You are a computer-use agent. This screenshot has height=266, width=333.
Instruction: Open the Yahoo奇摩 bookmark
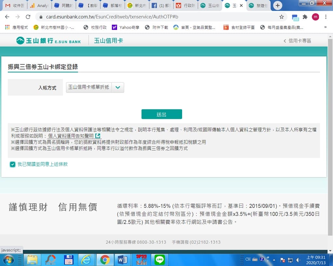pyautogui.click(x=126, y=27)
